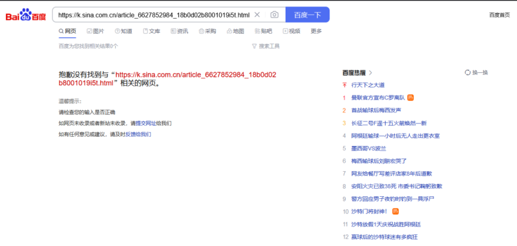Click the orange 热 badge next to C罗离队
Viewport: 517px width, 246px height.
click(x=410, y=97)
